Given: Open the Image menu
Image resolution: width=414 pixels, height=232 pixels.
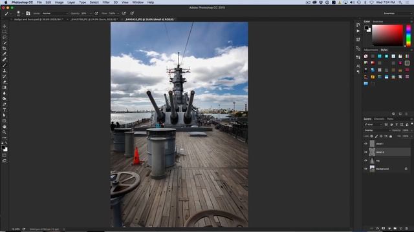Looking at the screenshot, I should [59, 3].
